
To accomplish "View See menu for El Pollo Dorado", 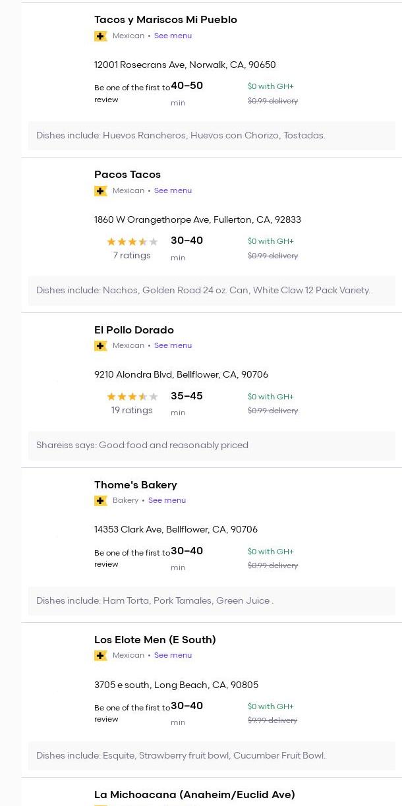I will pyautogui.click(x=173, y=345).
